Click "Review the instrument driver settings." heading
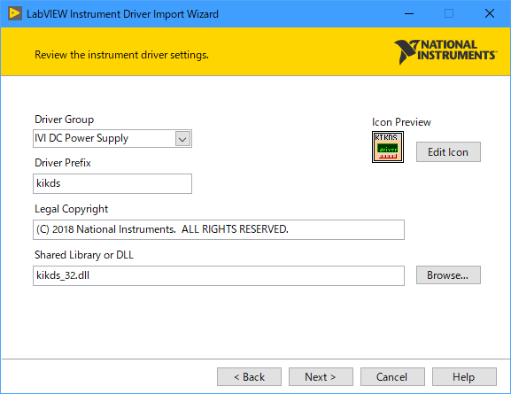The width and height of the screenshot is (511, 394). click(x=121, y=55)
